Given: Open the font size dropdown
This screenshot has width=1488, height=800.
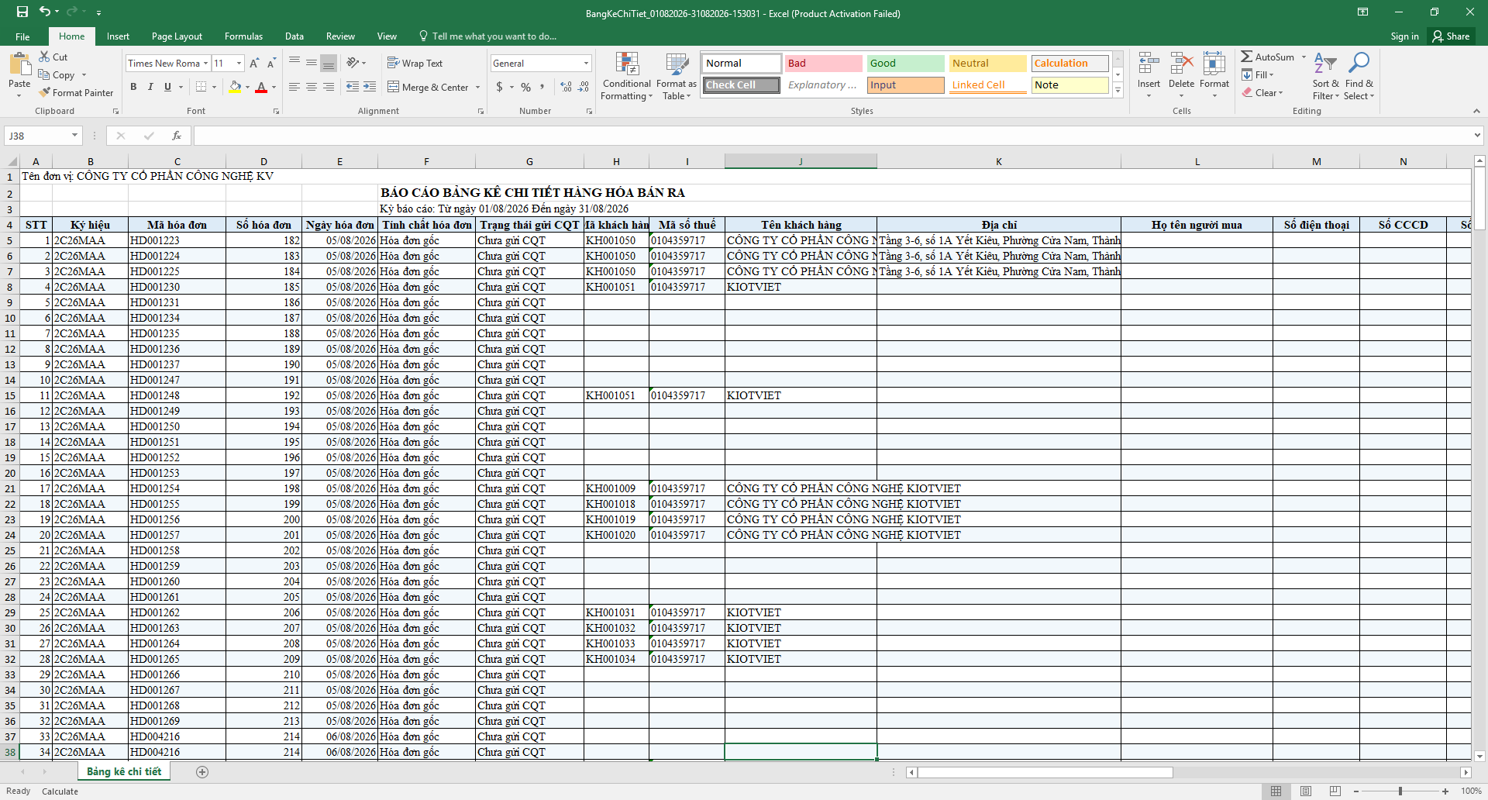Looking at the screenshot, I should tap(239, 64).
